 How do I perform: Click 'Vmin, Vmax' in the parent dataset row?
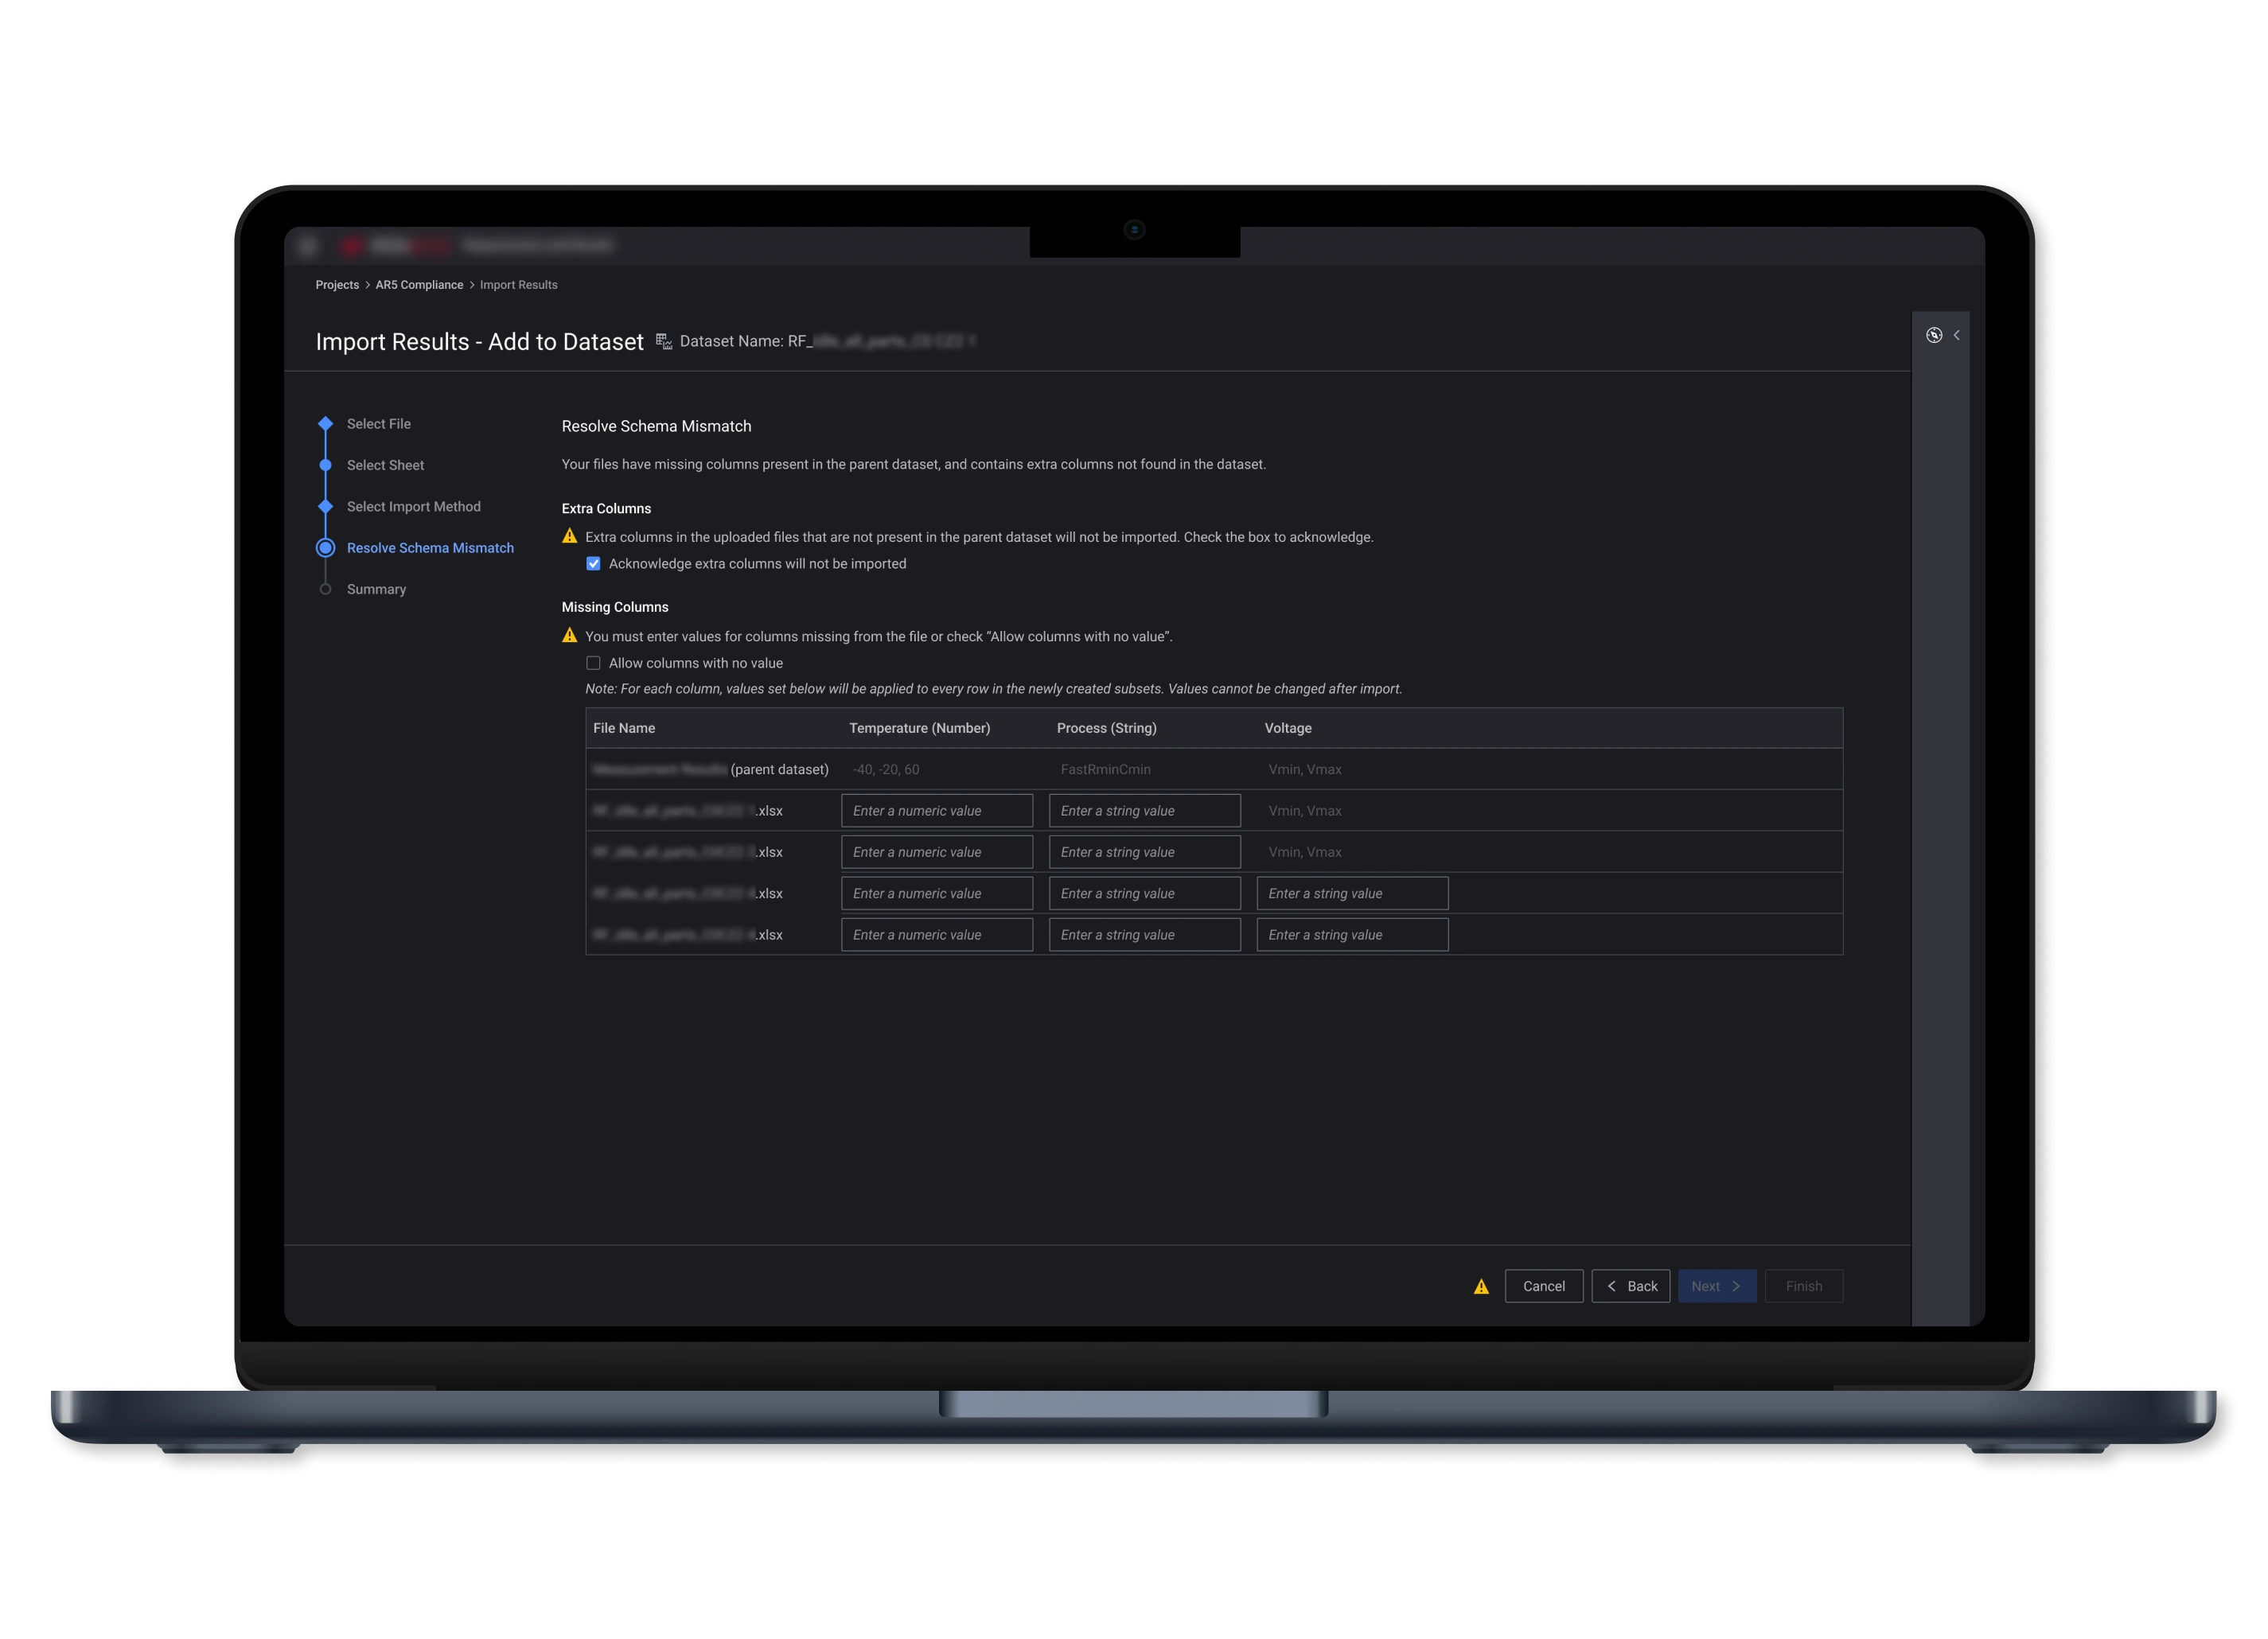tap(1304, 770)
